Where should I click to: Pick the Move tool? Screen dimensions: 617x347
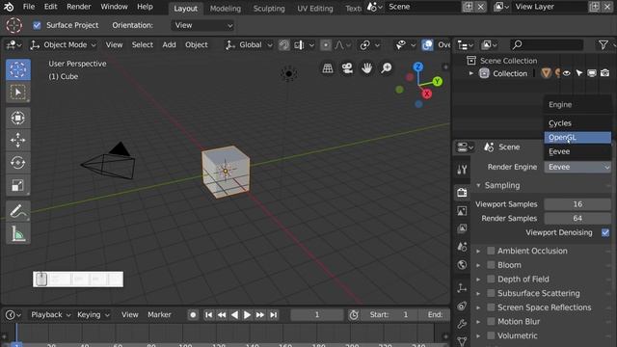click(x=18, y=140)
